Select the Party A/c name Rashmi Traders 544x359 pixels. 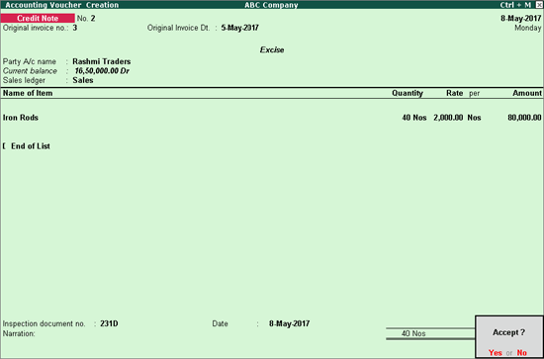[x=102, y=61]
